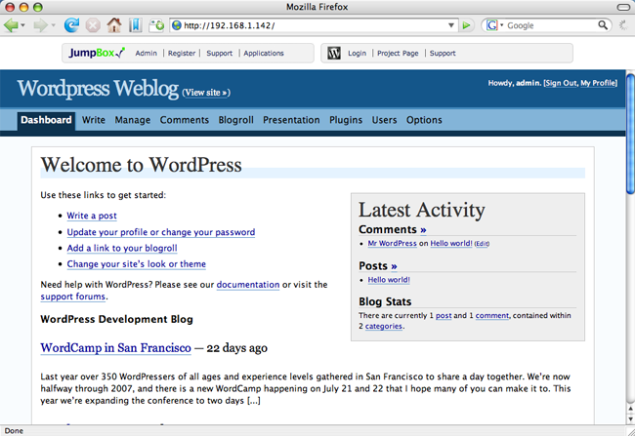
Task: Go to the Users tab
Action: pyautogui.click(x=384, y=120)
